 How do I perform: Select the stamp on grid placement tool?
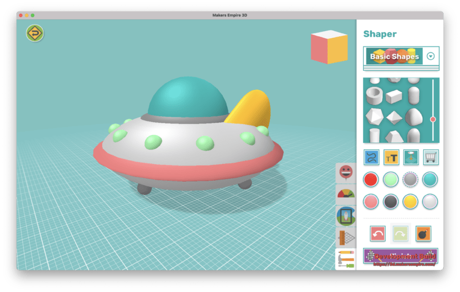point(411,157)
